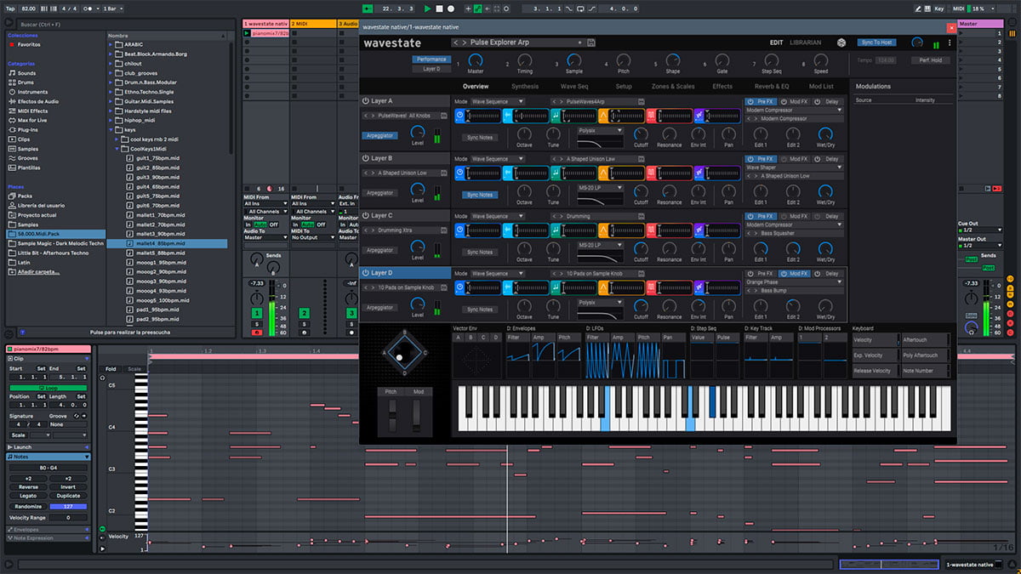1021x574 pixels.
Task: Start playback with the transport play button
Action: [x=428, y=9]
